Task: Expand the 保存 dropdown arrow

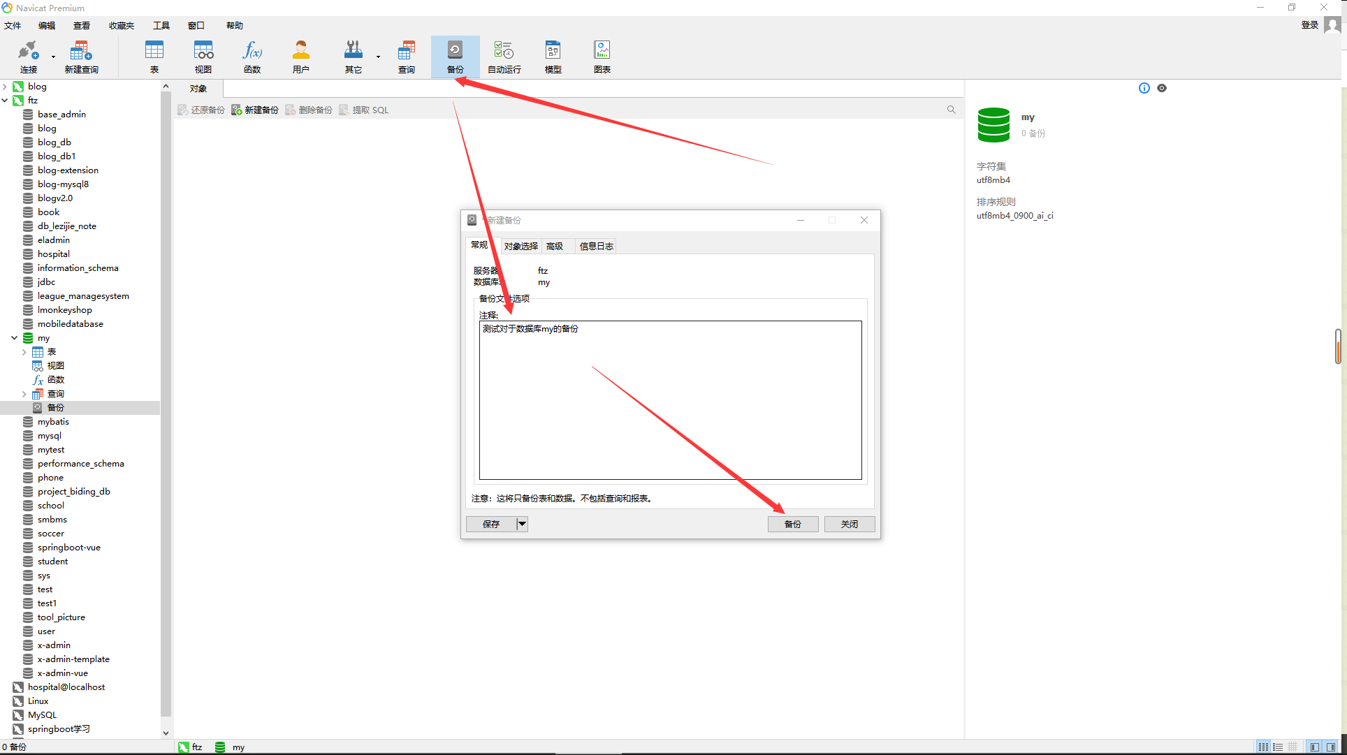Action: [x=522, y=524]
